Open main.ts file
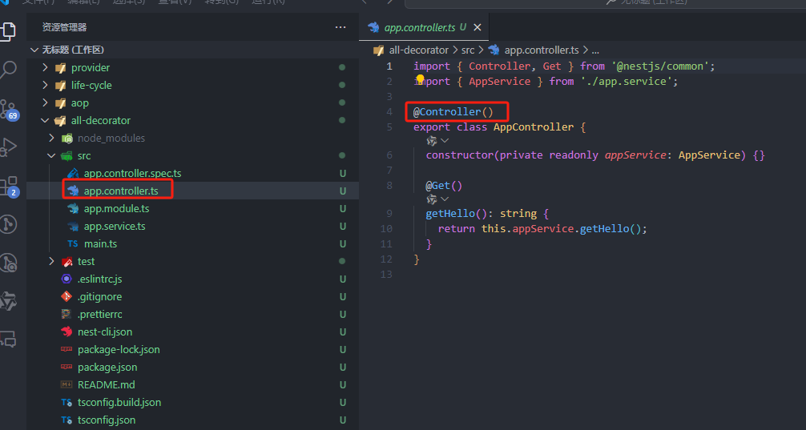806x430 pixels. point(101,244)
